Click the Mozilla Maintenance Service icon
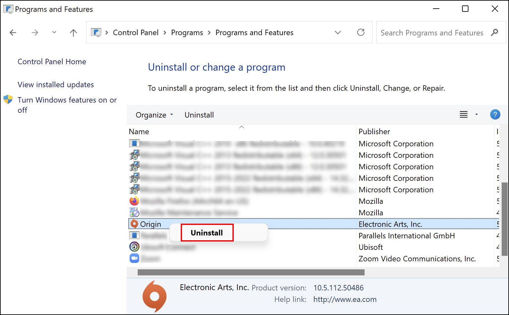Image resolution: width=509 pixels, height=315 pixels. tap(134, 212)
